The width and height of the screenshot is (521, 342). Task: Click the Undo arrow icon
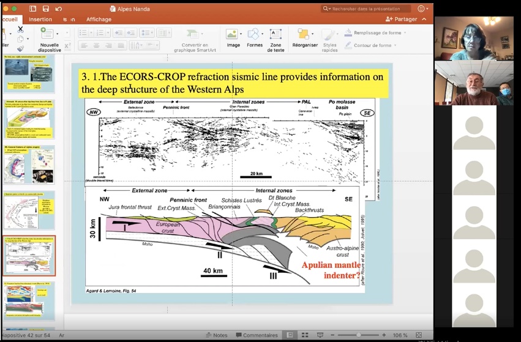pyautogui.click(x=59, y=9)
